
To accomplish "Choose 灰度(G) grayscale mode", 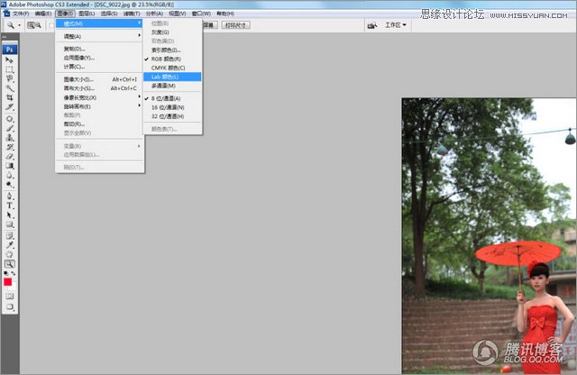I will (x=172, y=32).
